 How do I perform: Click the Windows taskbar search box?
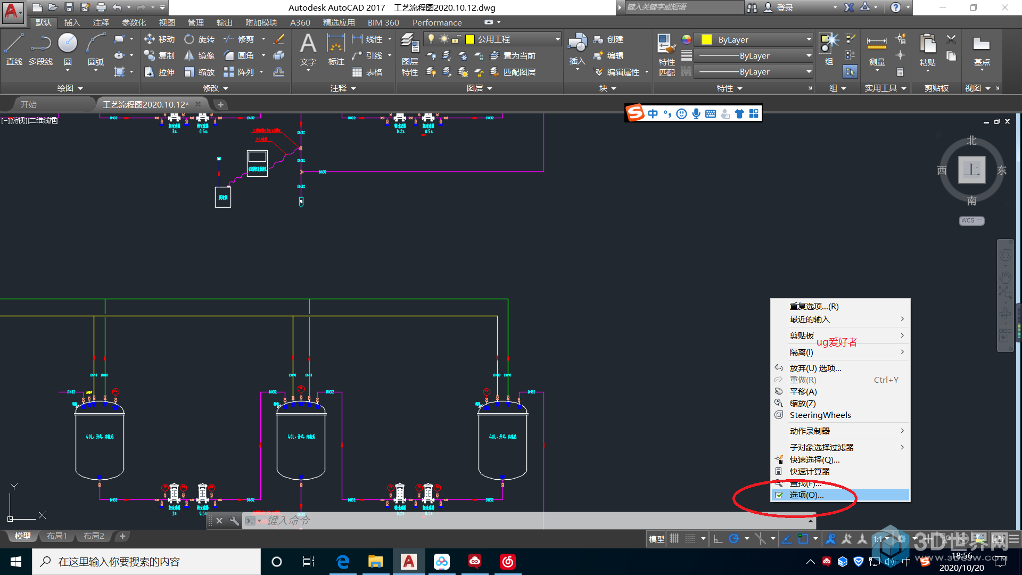[x=146, y=562]
